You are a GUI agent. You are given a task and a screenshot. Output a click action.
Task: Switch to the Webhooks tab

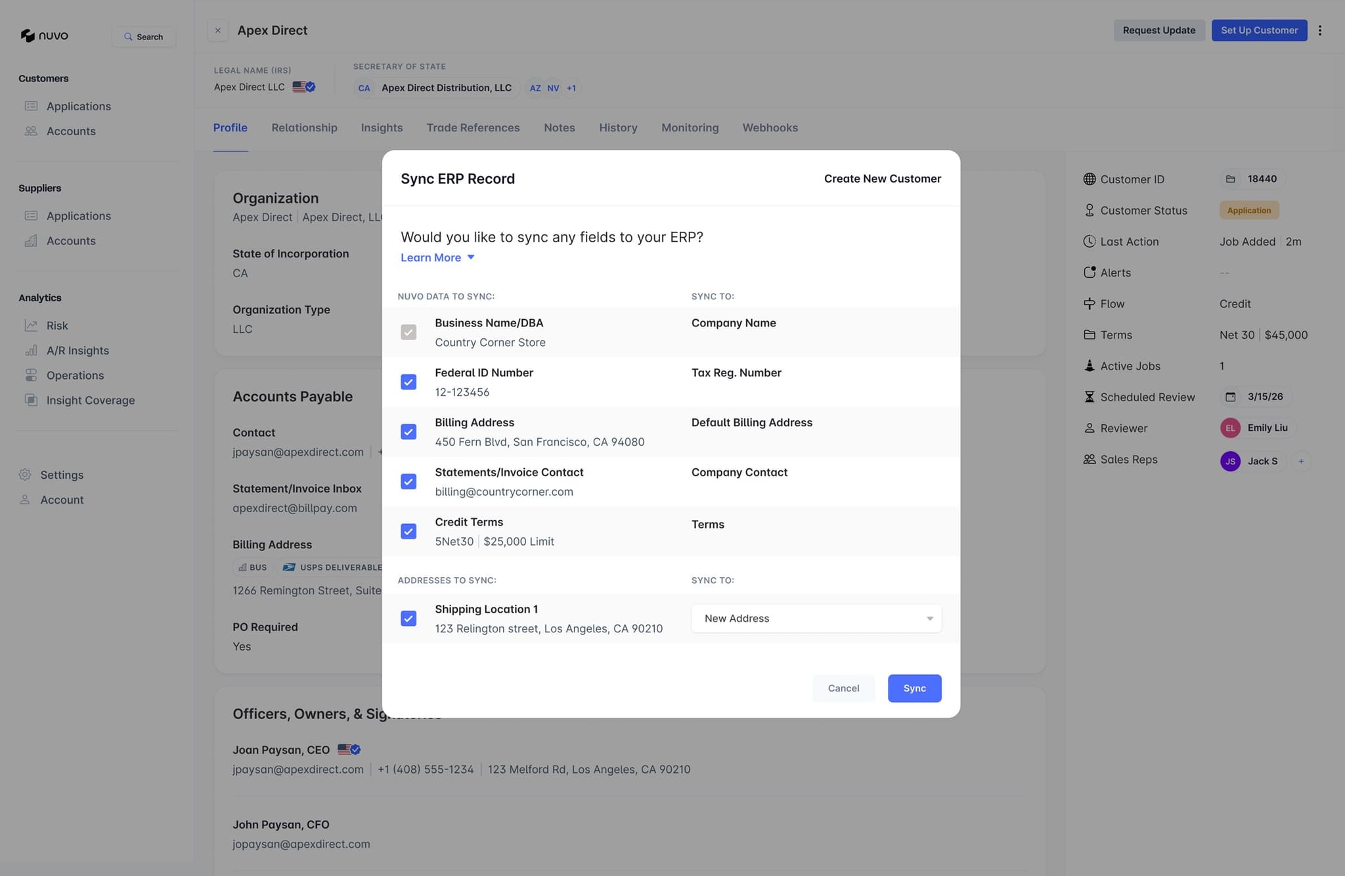[x=770, y=127]
